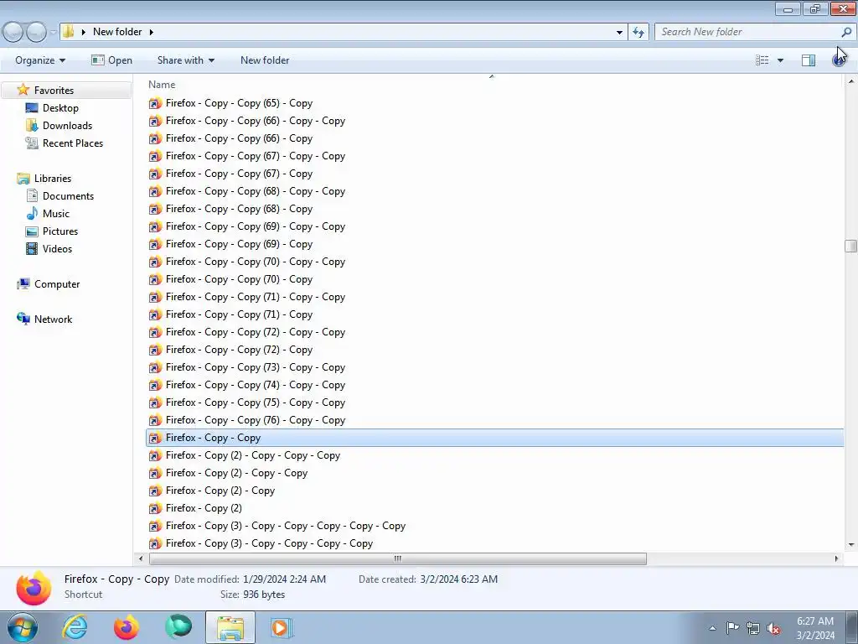Select Firefox - Copy (3) with five Copy suffixes

pyautogui.click(x=277, y=526)
